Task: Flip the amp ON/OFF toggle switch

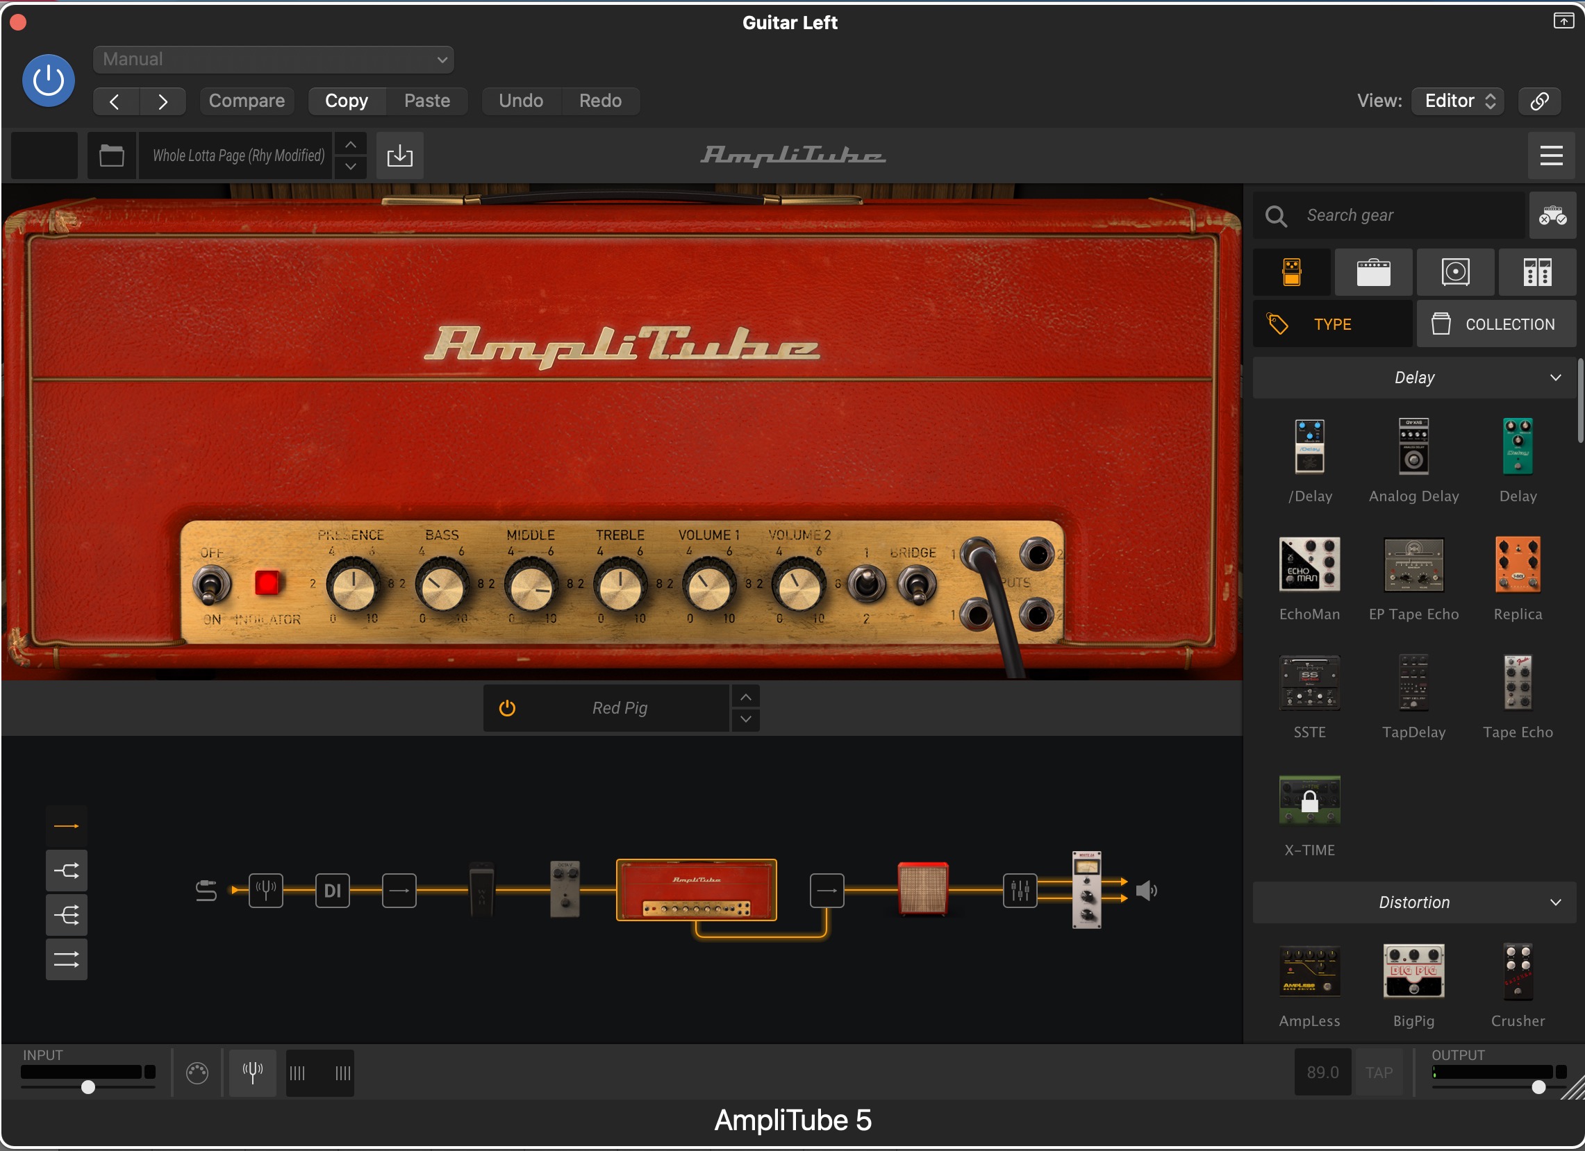Action: 210,585
